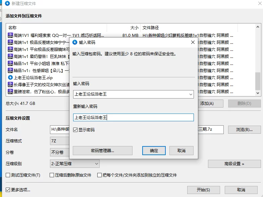Click the app logo in 输入密码 title bar
The height and width of the screenshot is (197, 263).
75,42
